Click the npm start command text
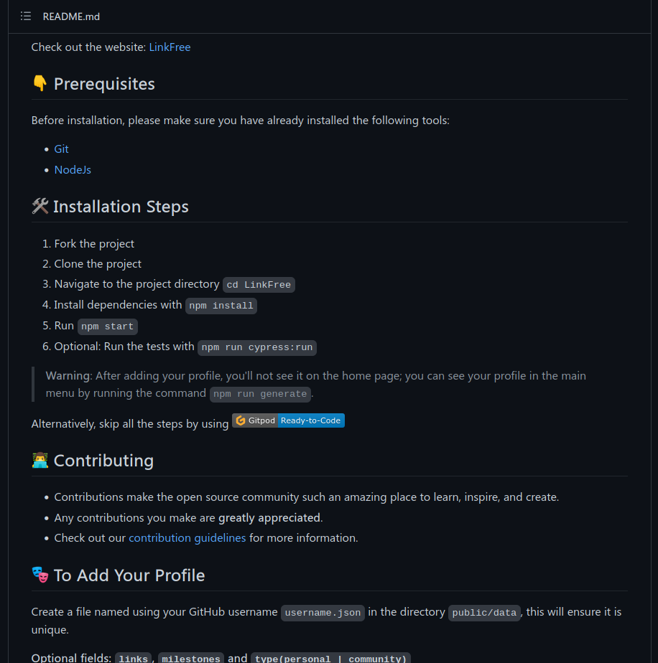 [x=107, y=326]
